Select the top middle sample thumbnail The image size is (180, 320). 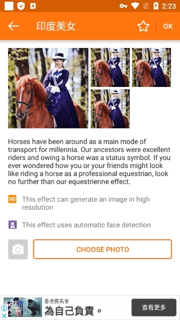click(110, 67)
